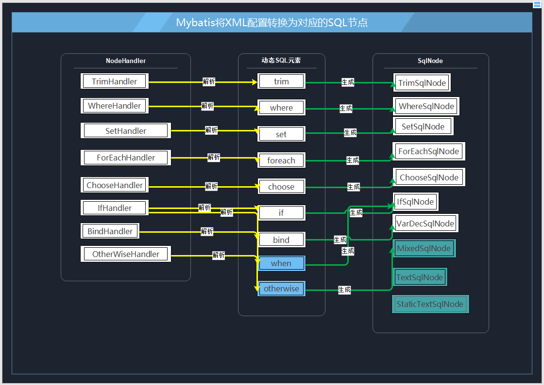This screenshot has width=544, height=385.
Task: Click the OtherWiseHandler node
Action: click(x=126, y=254)
